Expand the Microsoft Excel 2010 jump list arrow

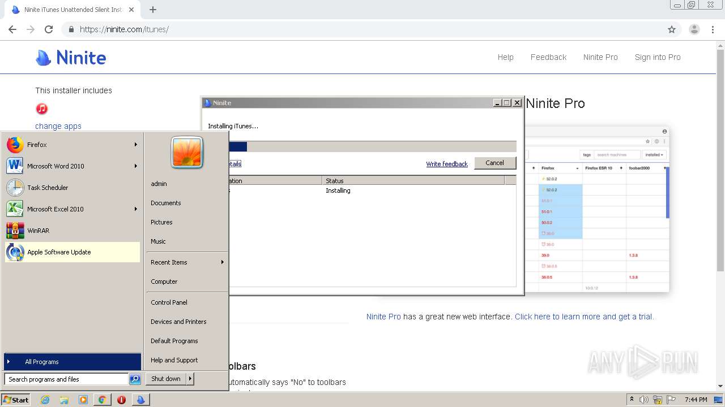136,209
